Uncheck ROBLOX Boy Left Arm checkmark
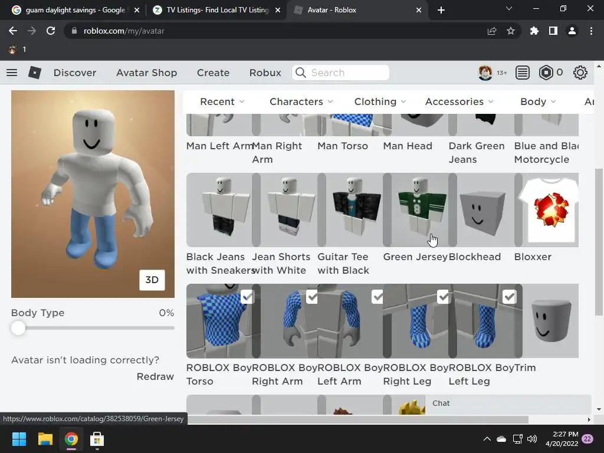The width and height of the screenshot is (604, 453). [x=378, y=297]
